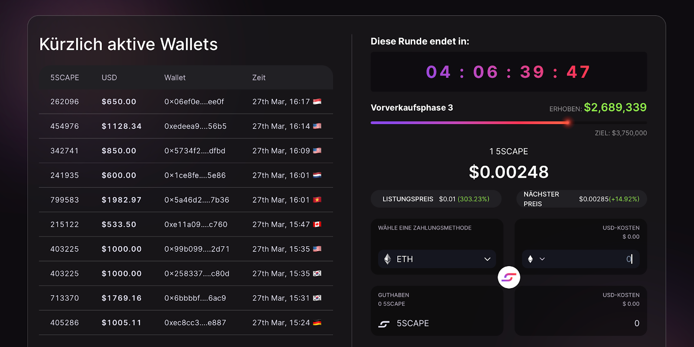The height and width of the screenshot is (347, 694).
Task: Click the ETH amount input field
Action: pos(581,259)
